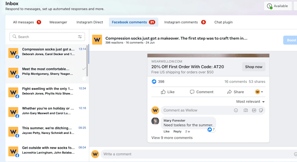Click the clock icon on Available button
This screenshot has height=162, width=297.
[270, 6]
